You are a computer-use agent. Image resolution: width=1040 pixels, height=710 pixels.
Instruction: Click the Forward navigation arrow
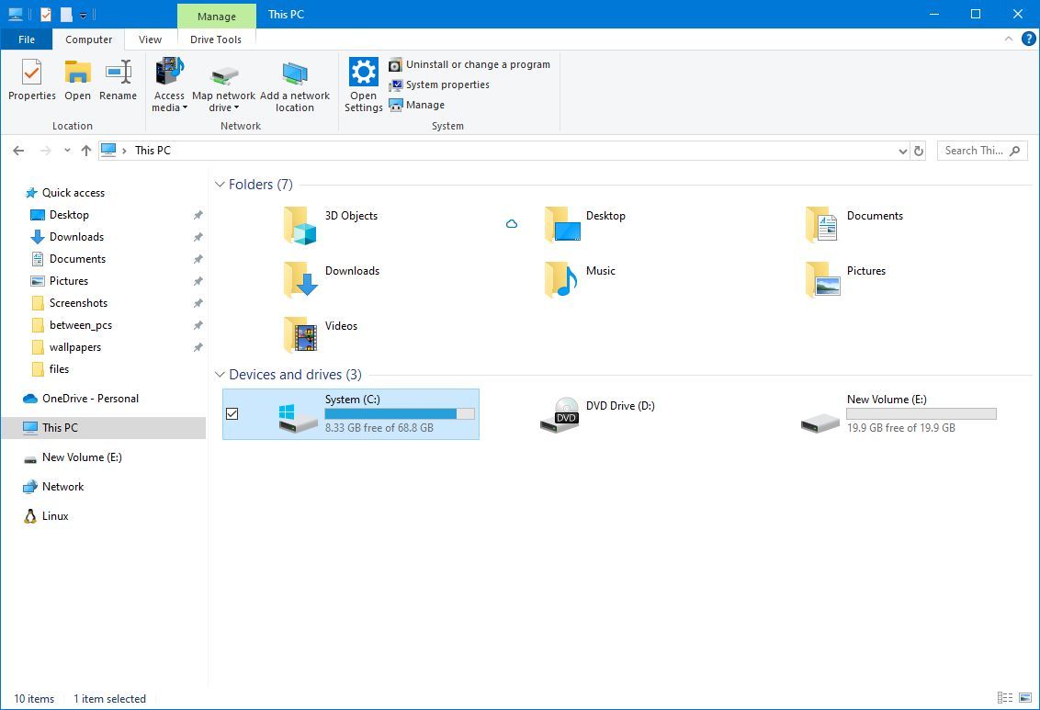pyautogui.click(x=45, y=151)
